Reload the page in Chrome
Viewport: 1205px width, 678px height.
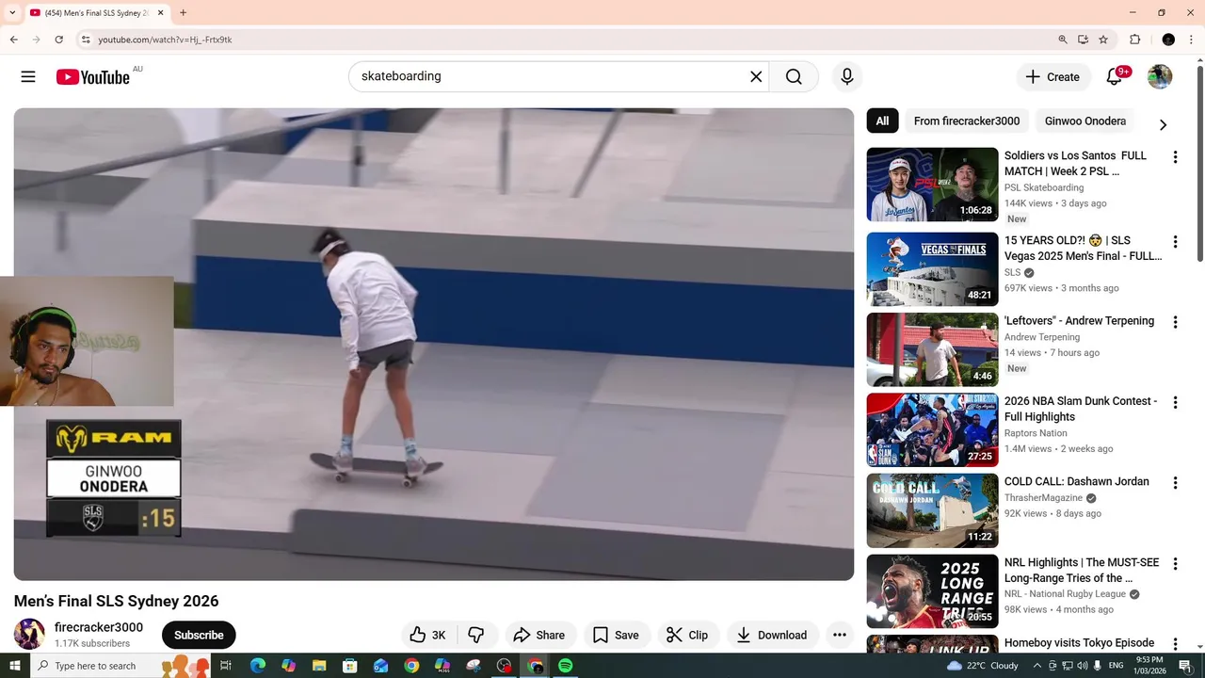point(58,40)
